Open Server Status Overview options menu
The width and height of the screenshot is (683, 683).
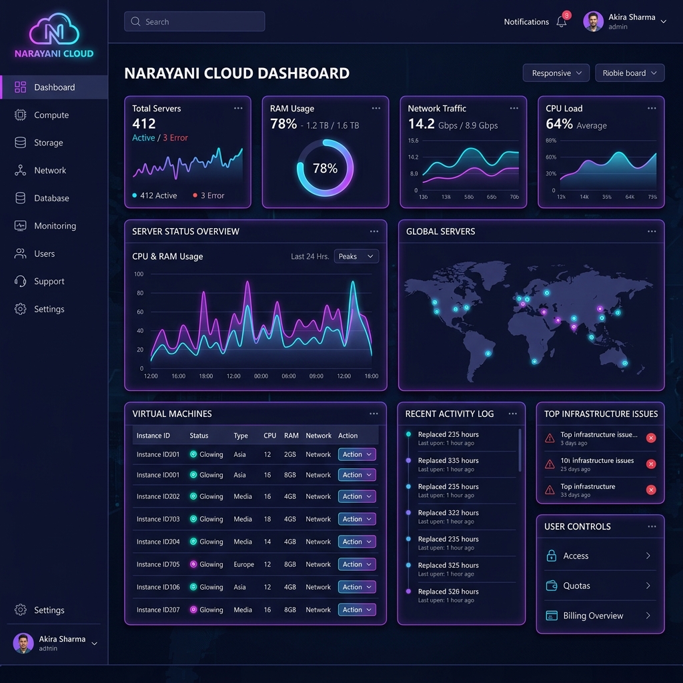click(x=374, y=231)
